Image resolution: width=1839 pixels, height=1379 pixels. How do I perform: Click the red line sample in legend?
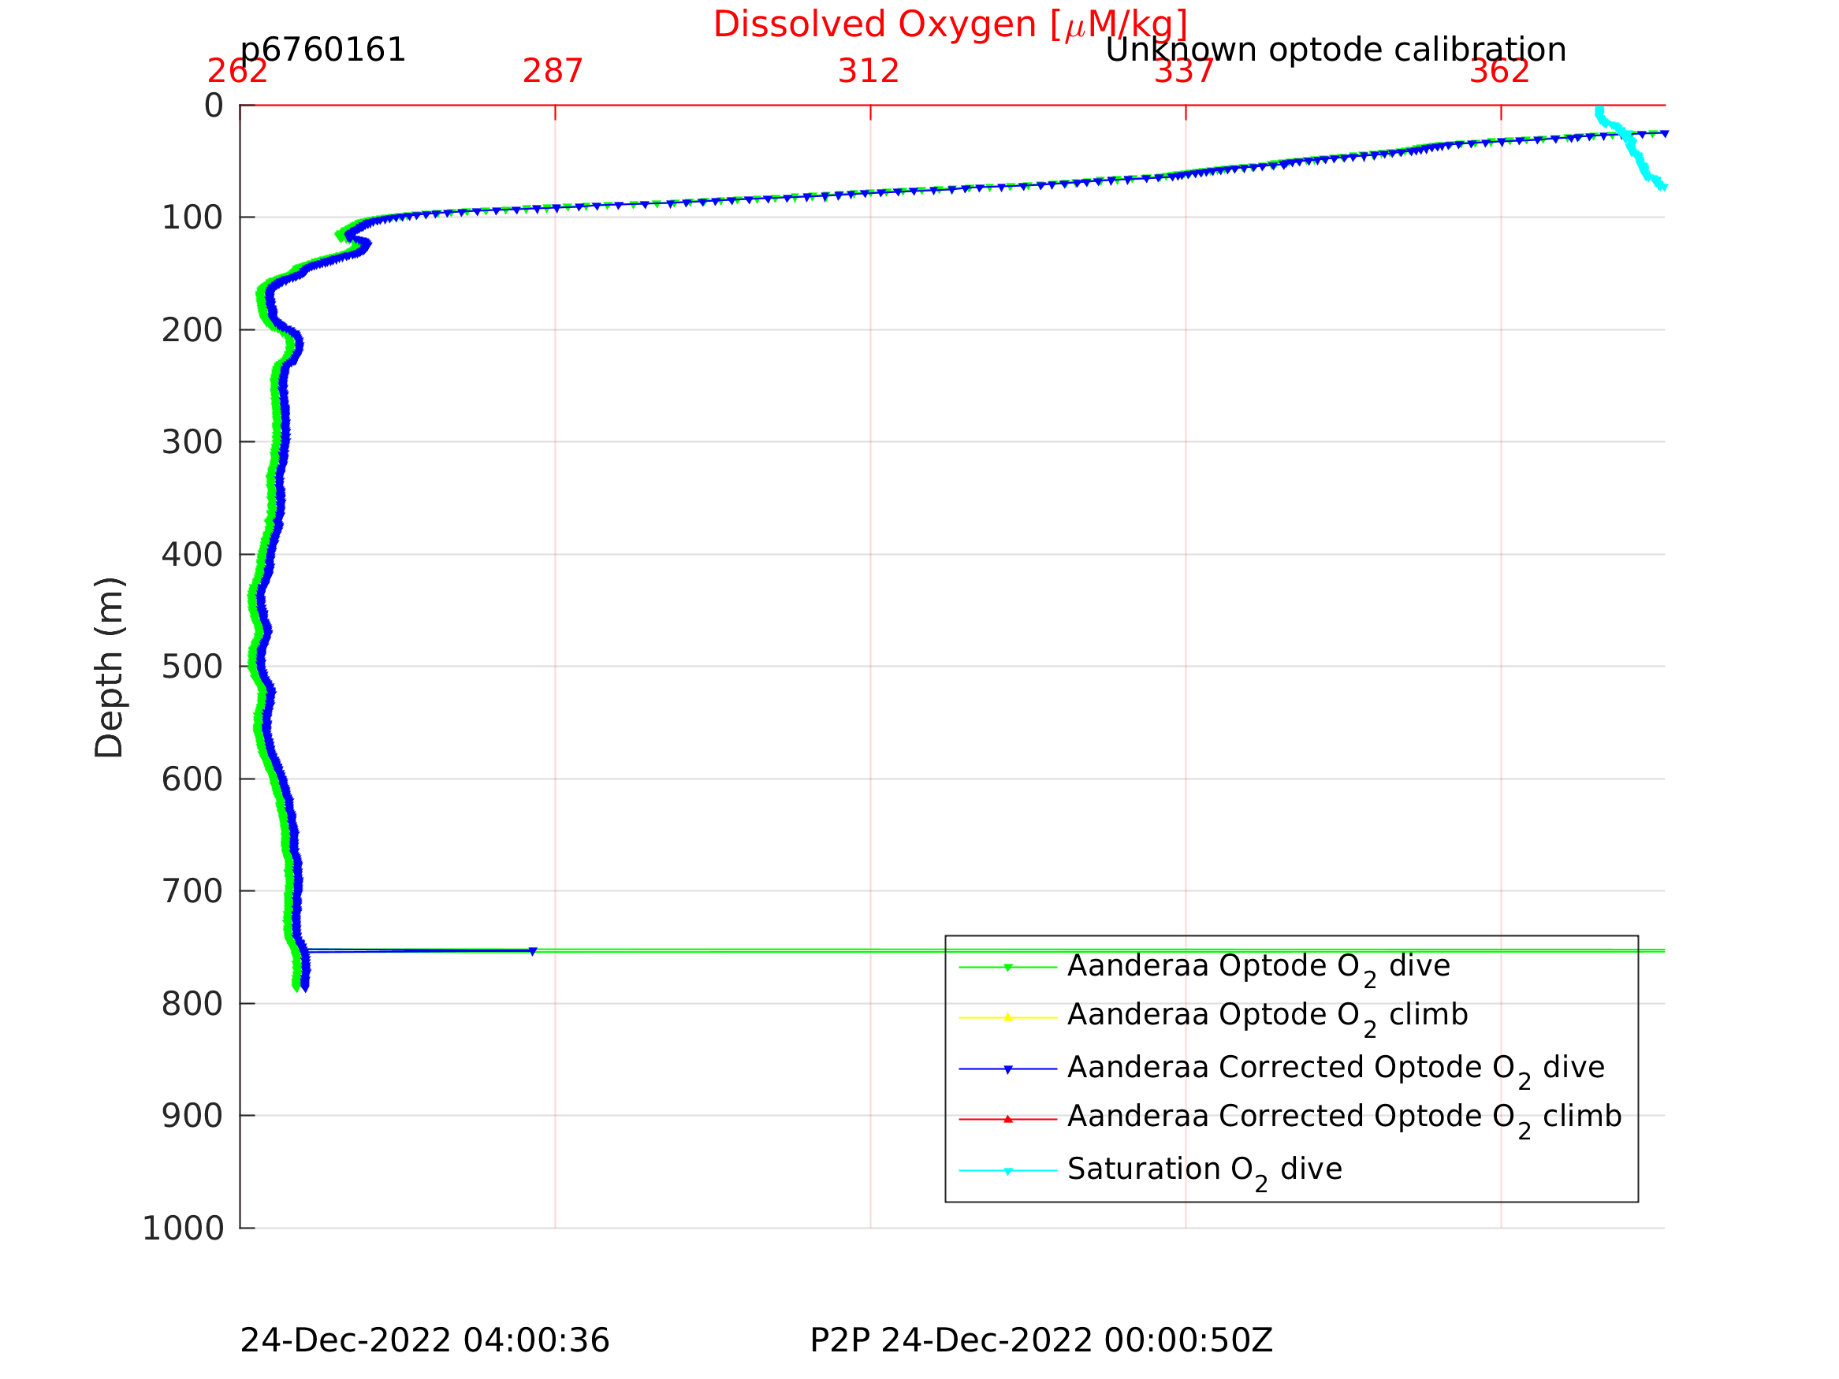coord(1007,1119)
